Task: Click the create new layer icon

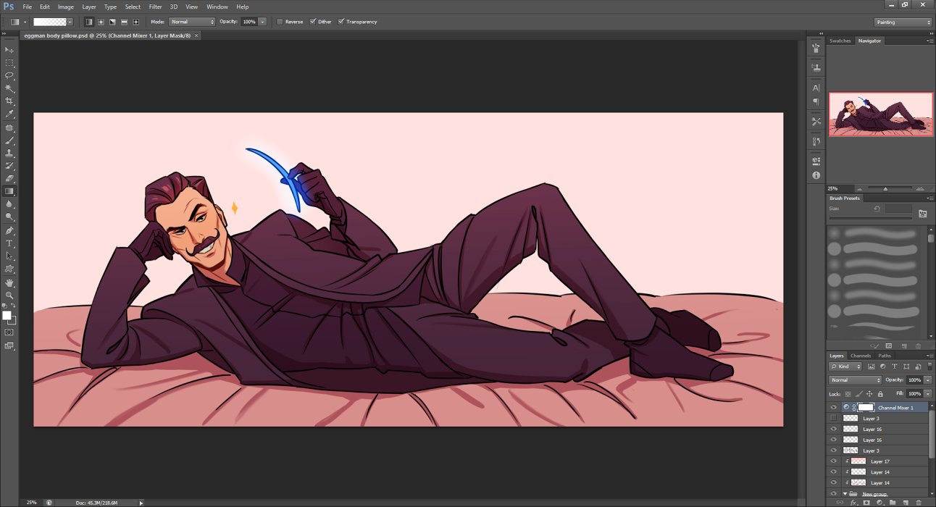Action: pyautogui.click(x=906, y=502)
